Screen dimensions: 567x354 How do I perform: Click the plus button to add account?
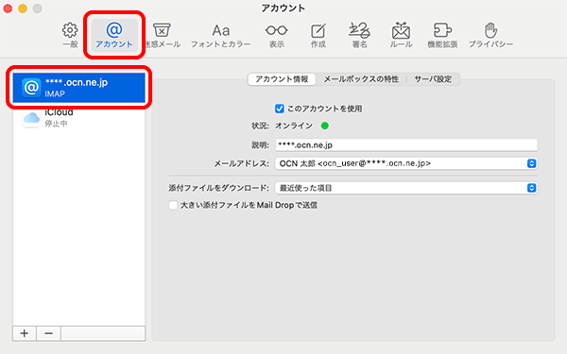[x=25, y=333]
